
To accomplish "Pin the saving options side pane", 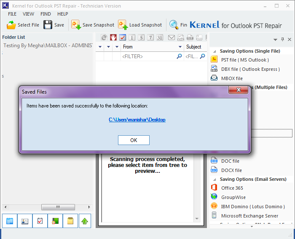I will 282,39.
